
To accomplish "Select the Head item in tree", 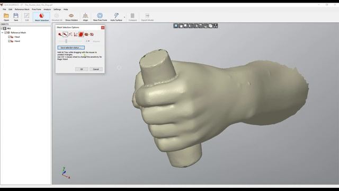I will [x=17, y=37].
